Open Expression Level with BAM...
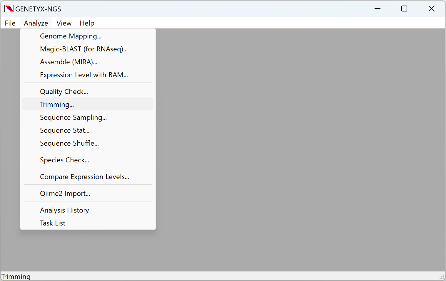Image resolution: width=446 pixels, height=281 pixels. pos(88,75)
